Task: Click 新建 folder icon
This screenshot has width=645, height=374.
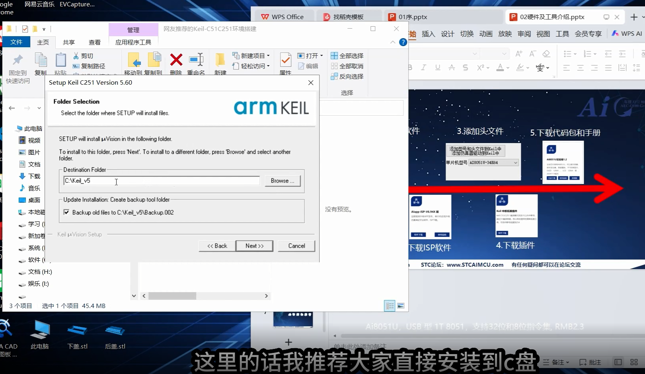Action: 220,60
